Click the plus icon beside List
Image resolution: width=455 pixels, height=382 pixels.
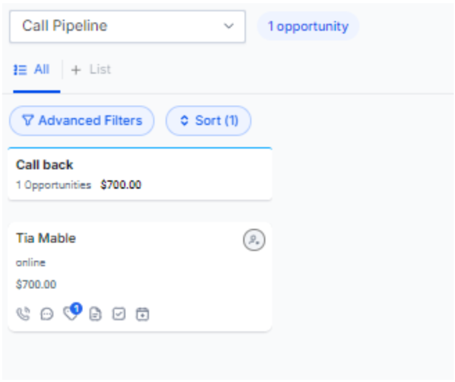76,70
